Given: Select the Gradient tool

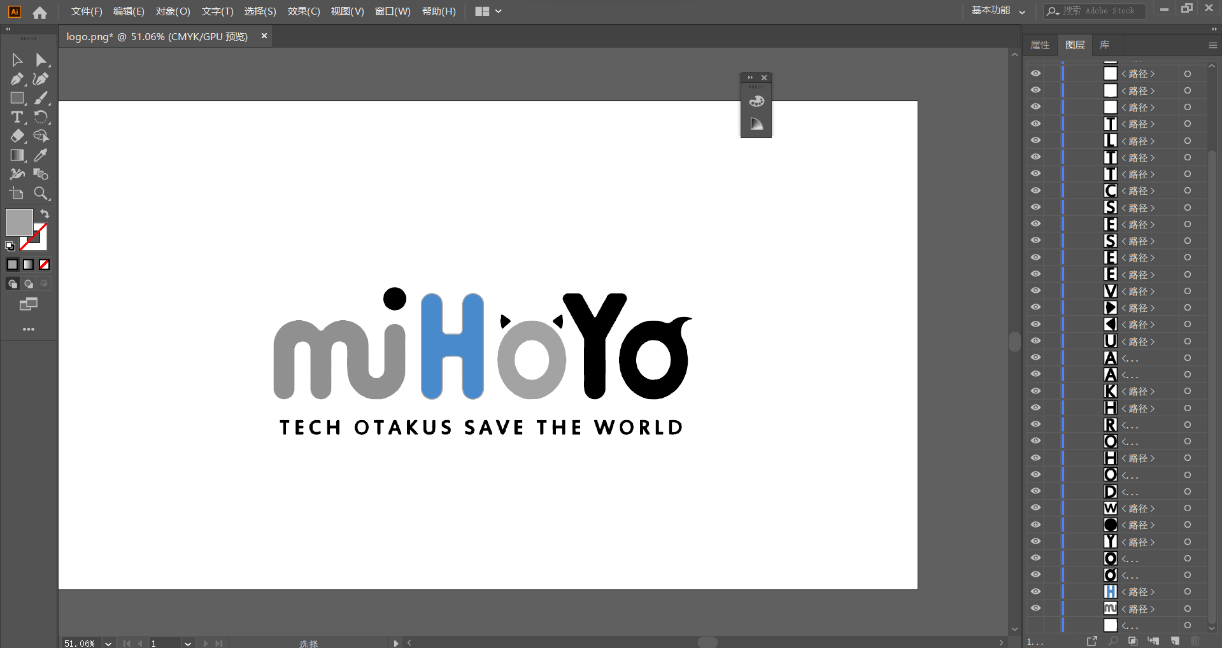Looking at the screenshot, I should pos(17,155).
